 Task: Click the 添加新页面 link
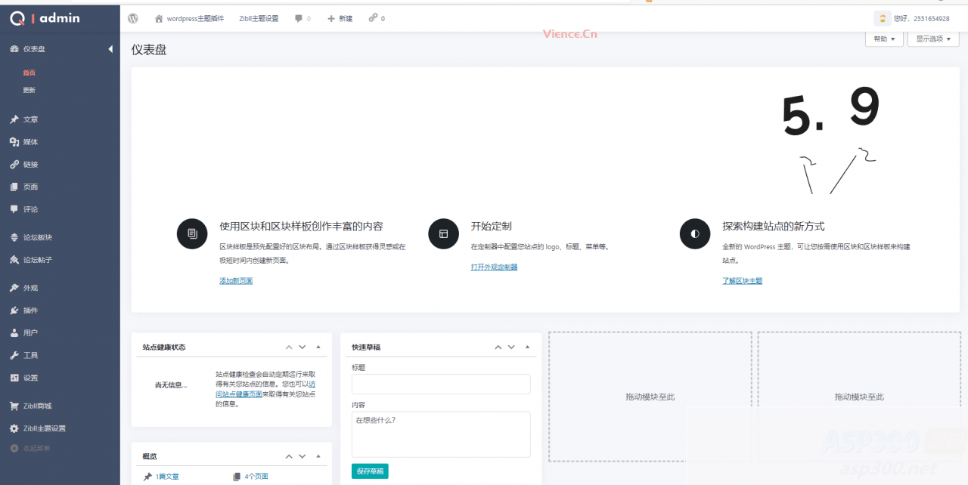[236, 281]
